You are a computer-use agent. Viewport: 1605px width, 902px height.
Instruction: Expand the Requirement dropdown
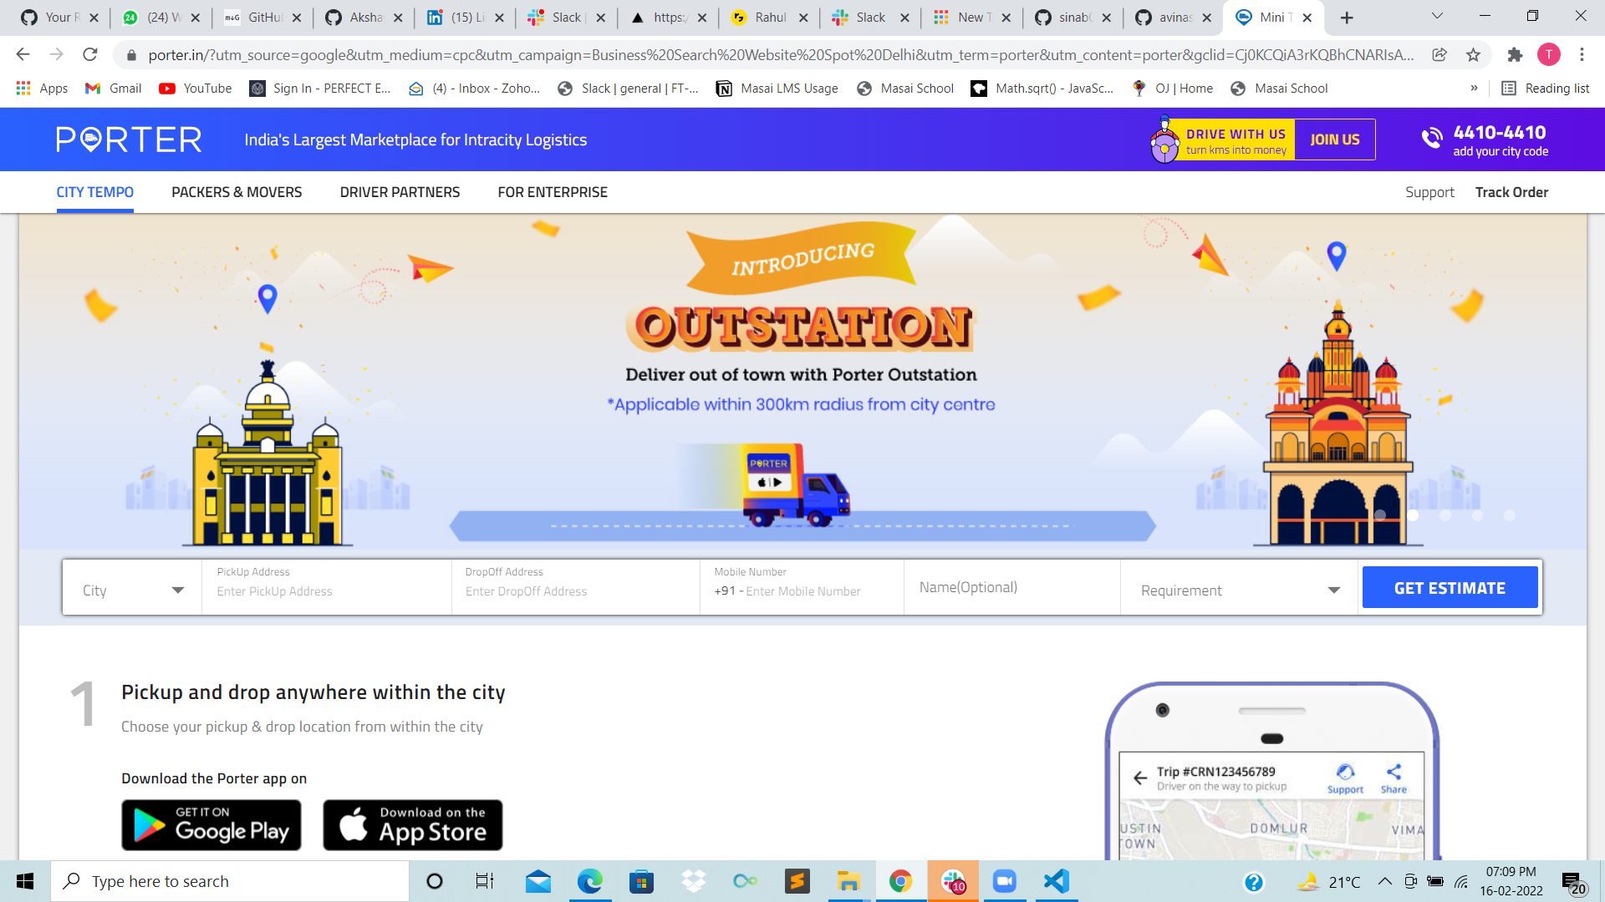click(x=1240, y=590)
